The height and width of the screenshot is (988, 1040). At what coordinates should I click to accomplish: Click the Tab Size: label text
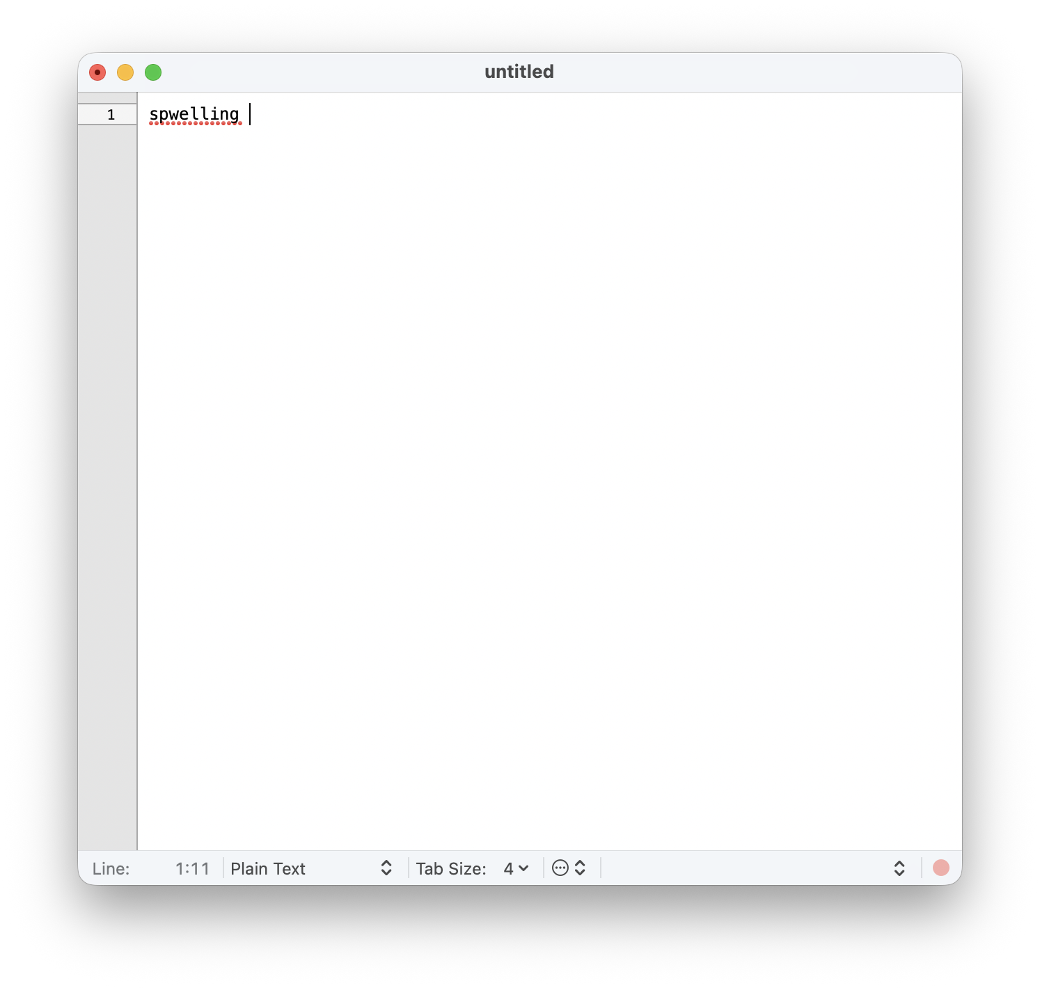pos(451,868)
